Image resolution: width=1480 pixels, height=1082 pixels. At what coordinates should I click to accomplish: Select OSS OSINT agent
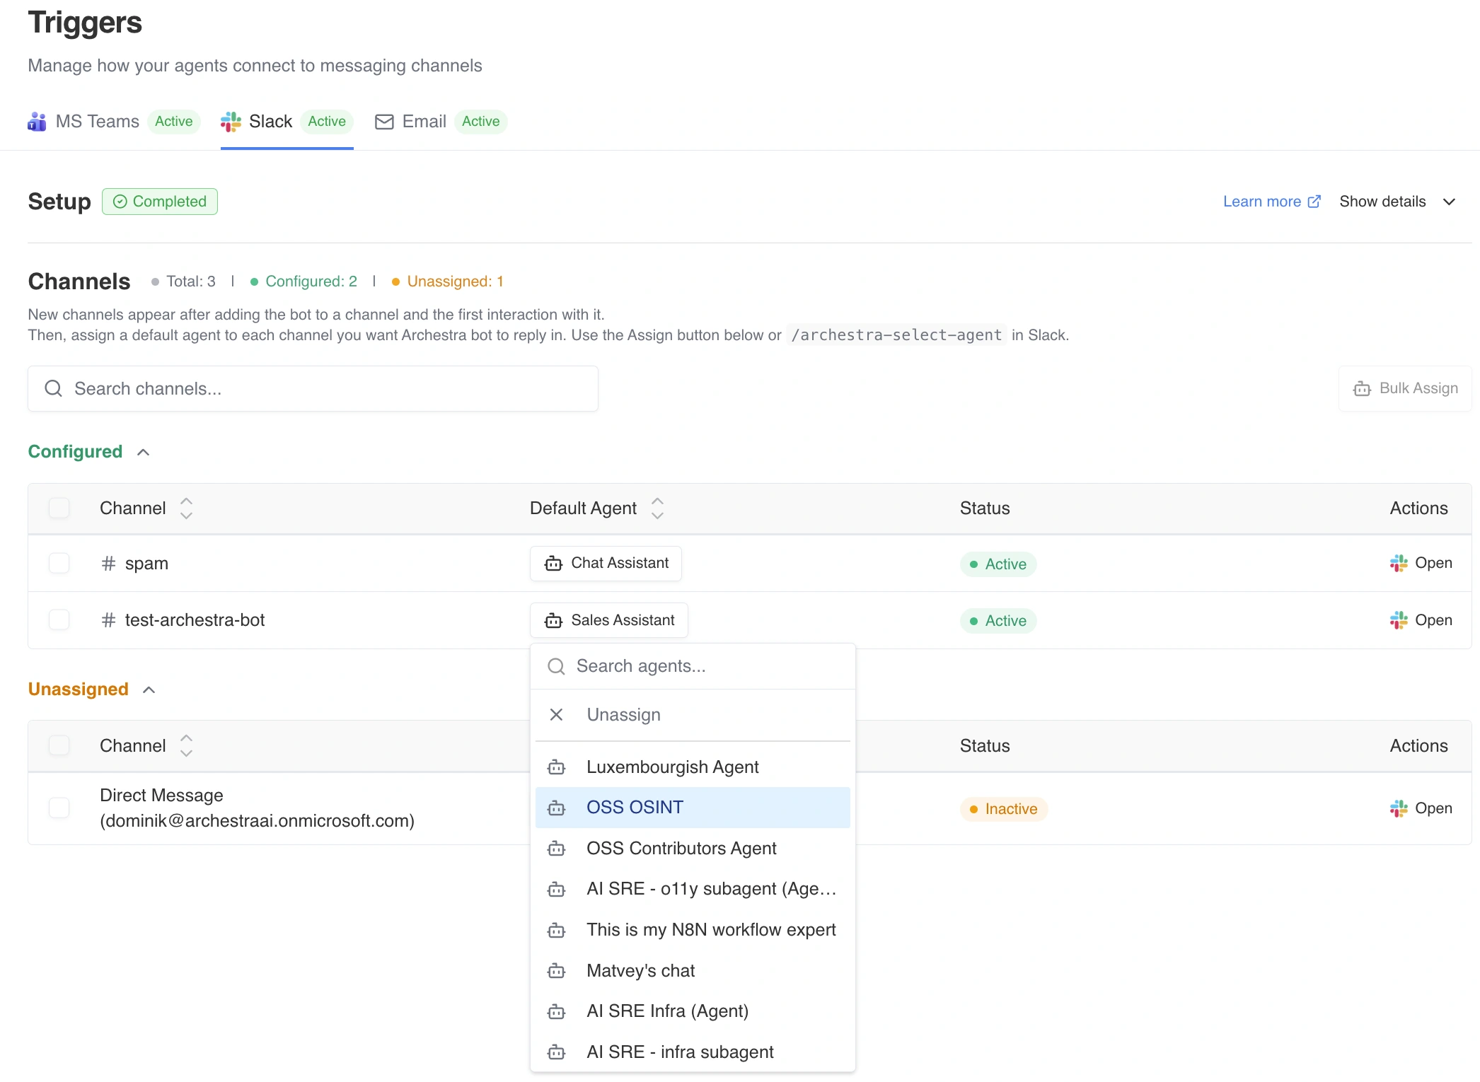(x=693, y=808)
